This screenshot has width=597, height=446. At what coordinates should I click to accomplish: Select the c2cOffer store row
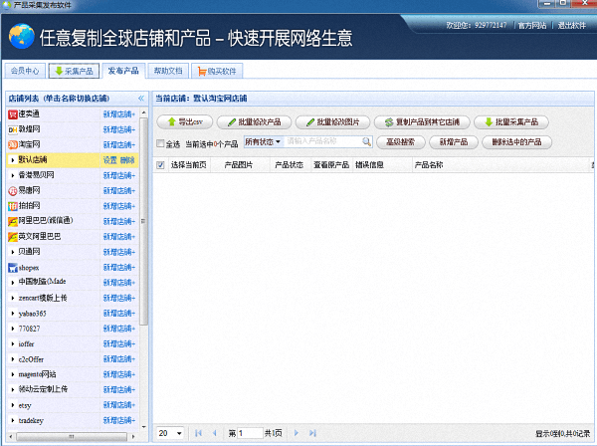point(73,359)
